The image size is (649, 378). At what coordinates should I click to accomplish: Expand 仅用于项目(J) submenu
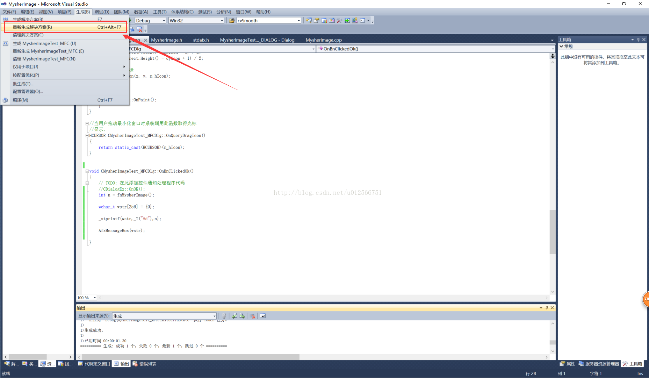[65, 66]
